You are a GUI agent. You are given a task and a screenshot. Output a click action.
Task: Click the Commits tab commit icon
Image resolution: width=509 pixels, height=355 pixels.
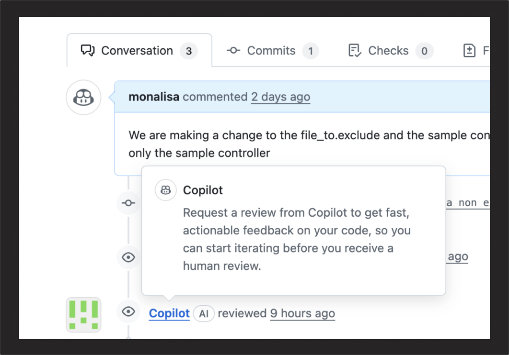pos(233,51)
